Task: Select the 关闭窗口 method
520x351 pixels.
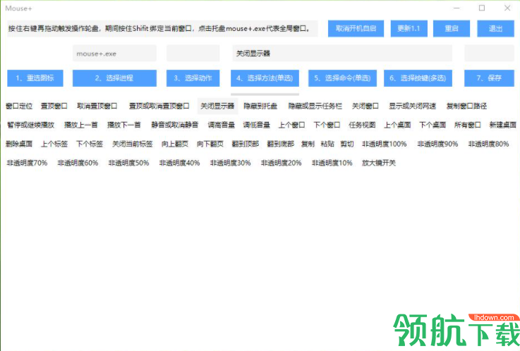Action: (365, 106)
